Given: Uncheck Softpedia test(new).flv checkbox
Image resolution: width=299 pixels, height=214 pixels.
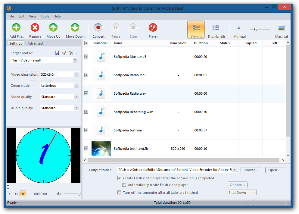Looking at the screenshot, I should pos(86,148).
